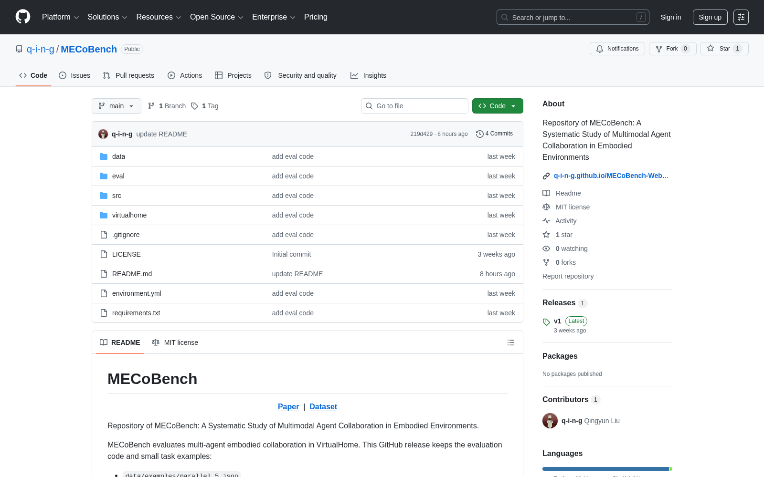
Task: Click the tag icon beside v1 release
Action: (x=546, y=322)
